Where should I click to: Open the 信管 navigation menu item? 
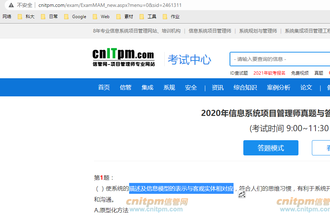coord(126,87)
